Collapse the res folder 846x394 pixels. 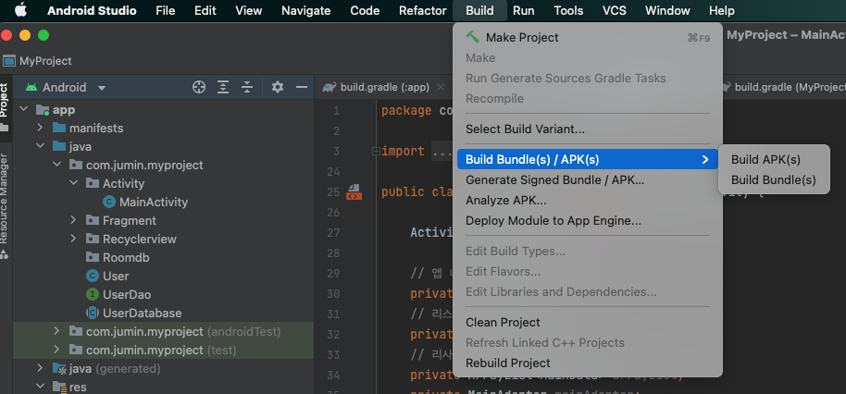pos(40,387)
